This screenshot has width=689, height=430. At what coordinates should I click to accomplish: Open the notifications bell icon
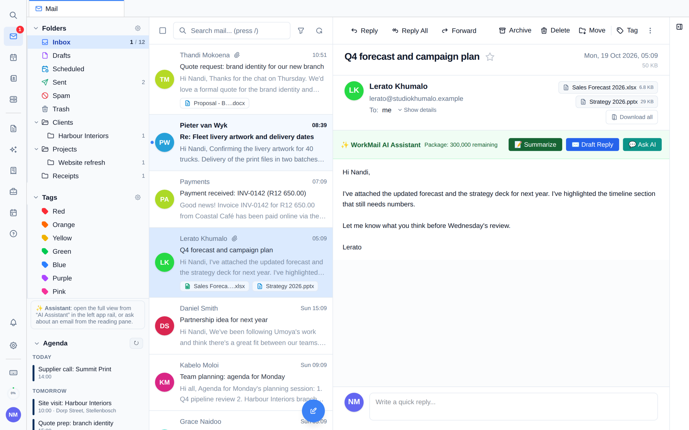click(13, 322)
